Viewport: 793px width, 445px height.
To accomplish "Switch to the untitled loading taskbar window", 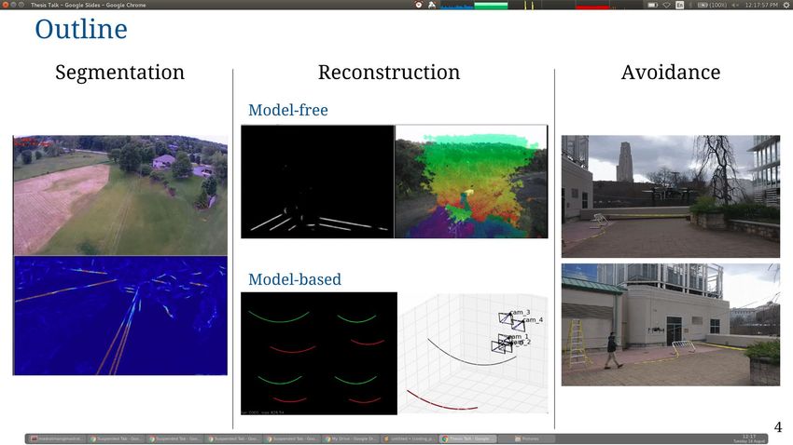I will click(x=410, y=438).
